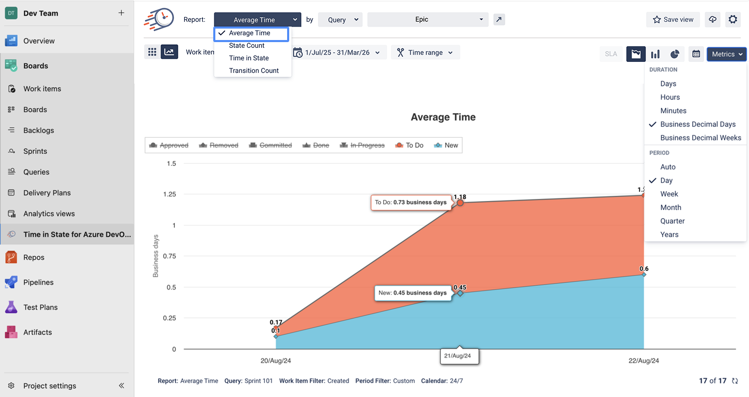Screen dimensions: 749x397
Task: Switch to the line chart view icon
Action: click(x=169, y=52)
